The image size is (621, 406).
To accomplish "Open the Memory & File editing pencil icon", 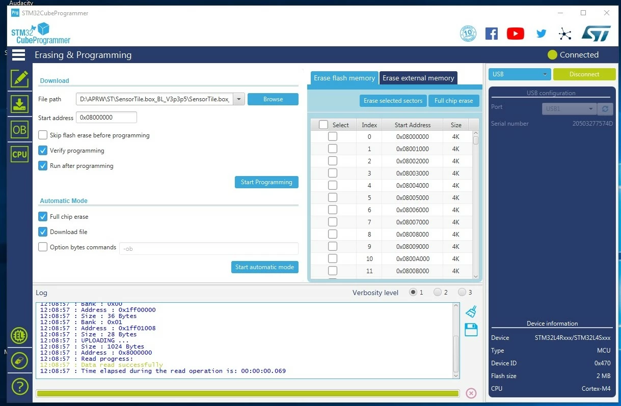I will point(19,78).
